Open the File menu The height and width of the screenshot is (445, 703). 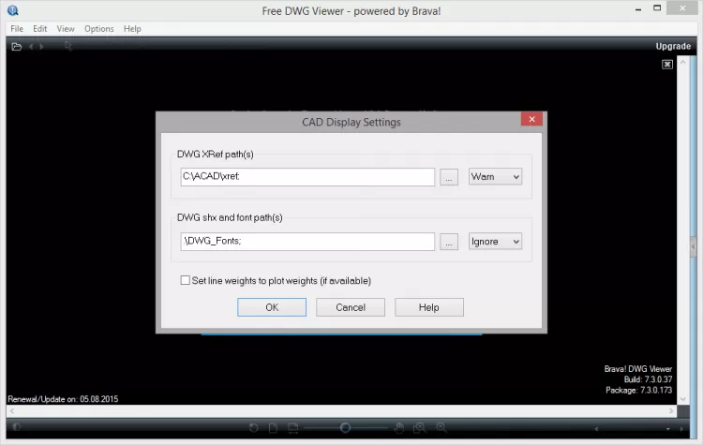point(17,29)
